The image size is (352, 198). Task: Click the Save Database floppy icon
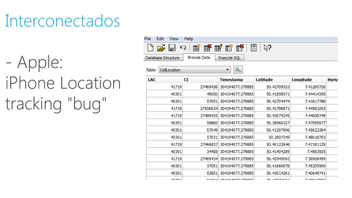(172, 48)
